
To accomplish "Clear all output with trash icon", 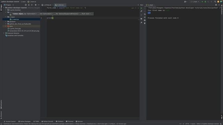I will pyautogui.click(x=145, y=23).
